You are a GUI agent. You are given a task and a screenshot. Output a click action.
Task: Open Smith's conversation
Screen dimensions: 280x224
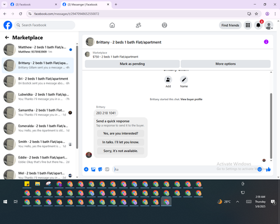[x=38, y=144]
